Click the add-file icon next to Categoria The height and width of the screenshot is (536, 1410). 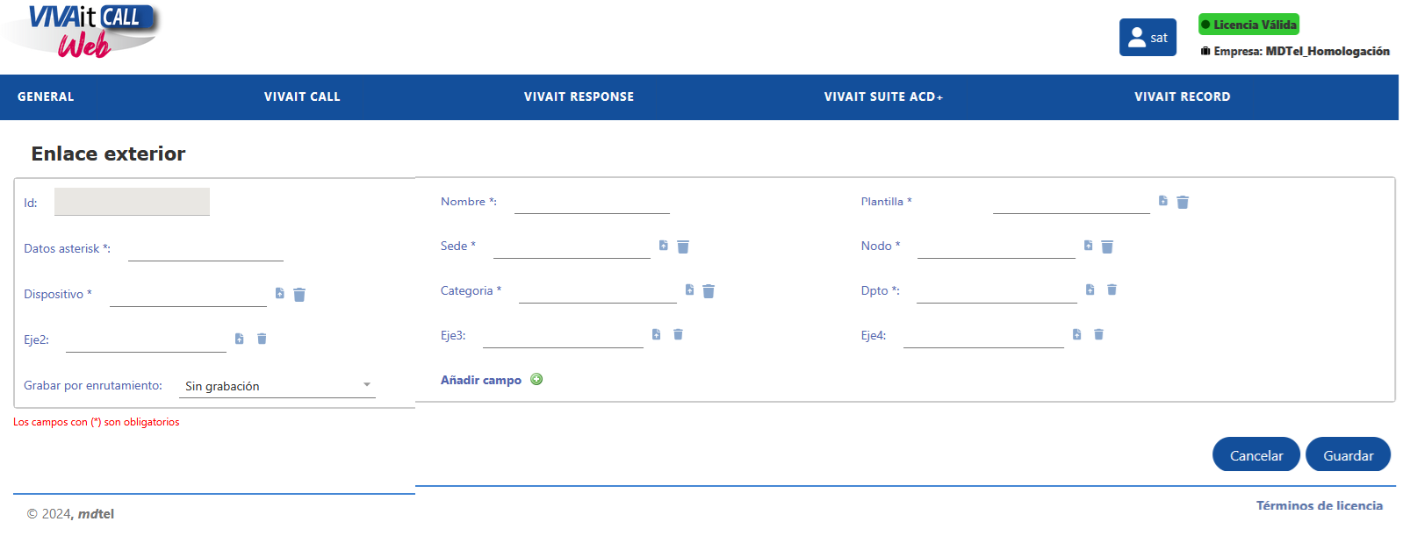690,289
